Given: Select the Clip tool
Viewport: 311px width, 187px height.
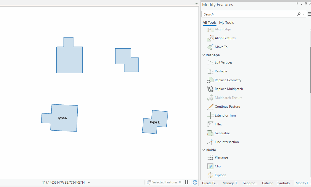Looking at the screenshot, I should pos(217,166).
